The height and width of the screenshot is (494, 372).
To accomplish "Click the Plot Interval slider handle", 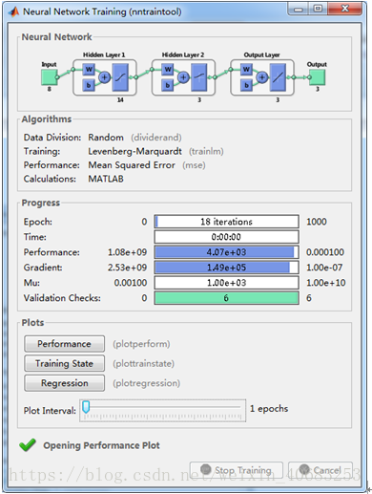I will pos(86,407).
